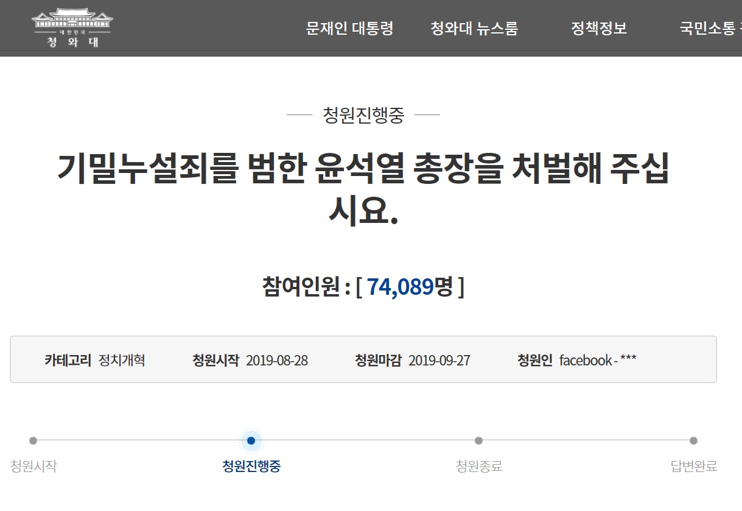
Task: Click the petition start date 2019-08-28
Action: [x=276, y=361]
